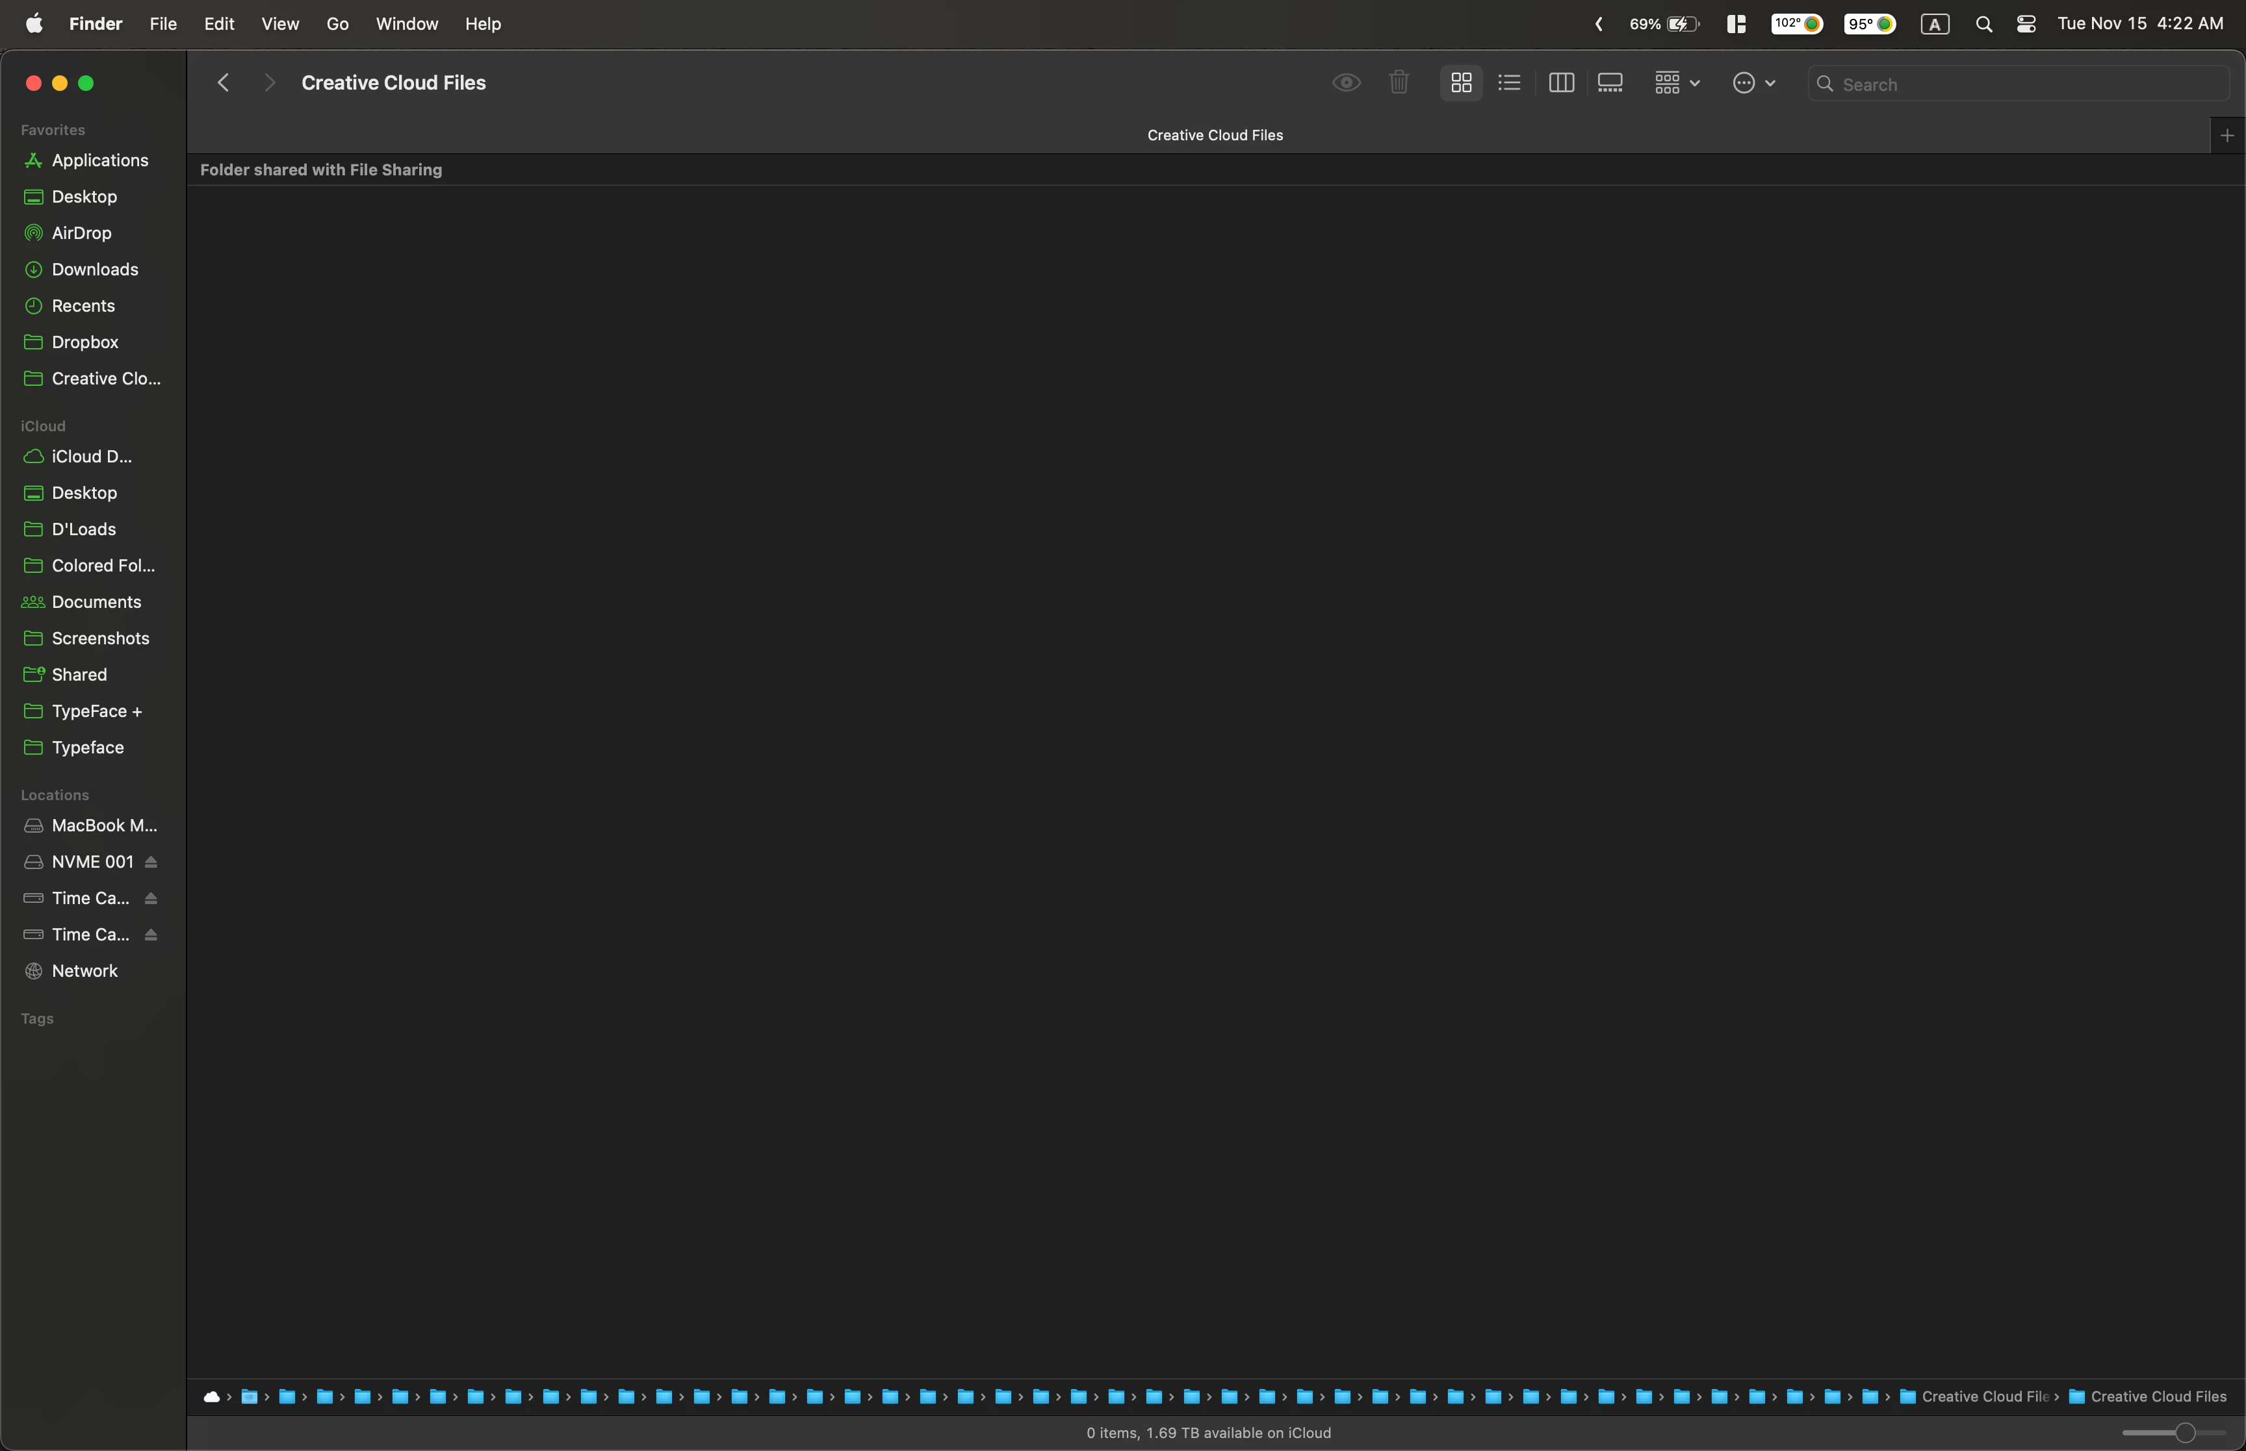The image size is (2246, 1451).
Task: Switch to list view
Action: coord(1509,83)
